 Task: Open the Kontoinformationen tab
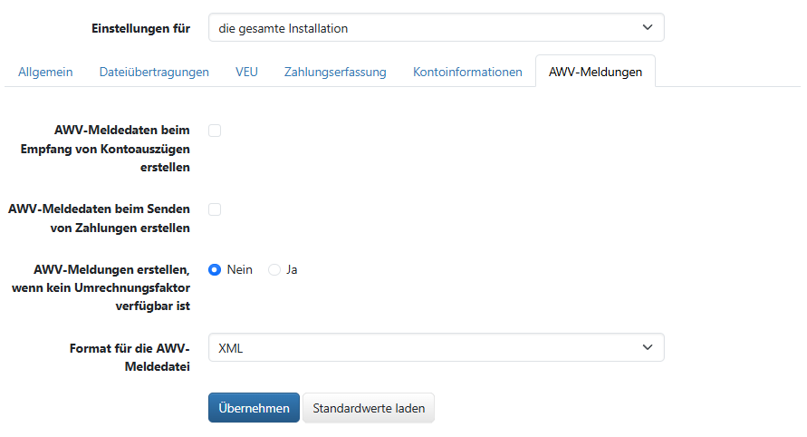pos(467,72)
